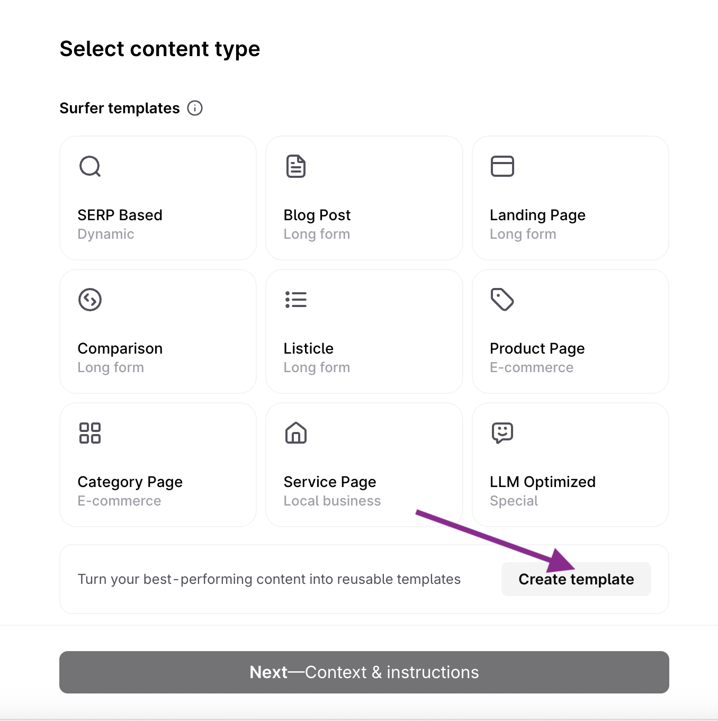
Task: Select the LLM Optimized Special card
Action: 570,465
